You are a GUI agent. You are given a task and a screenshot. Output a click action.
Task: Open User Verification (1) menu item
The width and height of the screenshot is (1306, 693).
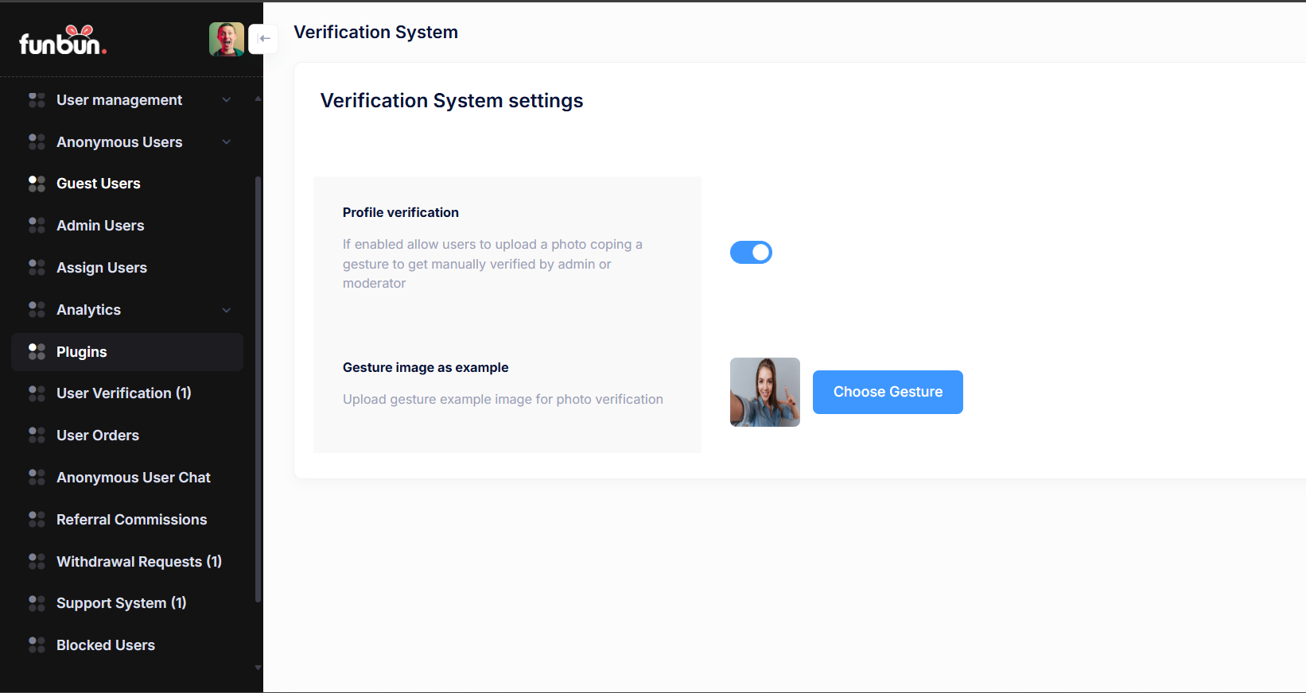[x=123, y=393]
